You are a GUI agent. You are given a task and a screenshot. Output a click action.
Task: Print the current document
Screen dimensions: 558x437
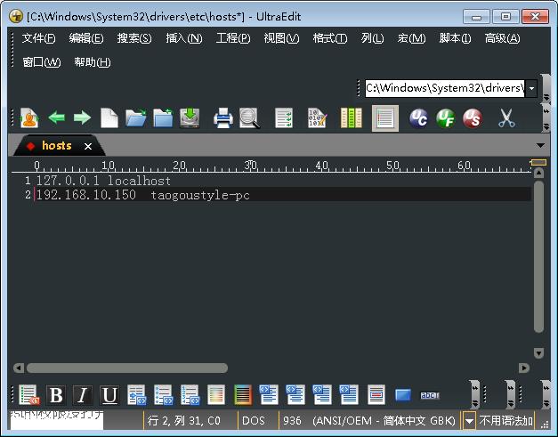[222, 117]
